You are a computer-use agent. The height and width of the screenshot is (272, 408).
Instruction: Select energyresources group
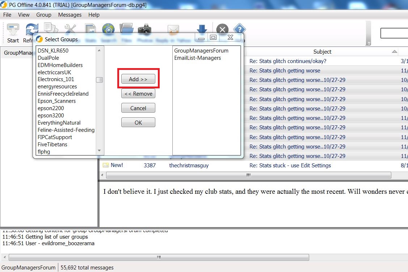tap(57, 87)
